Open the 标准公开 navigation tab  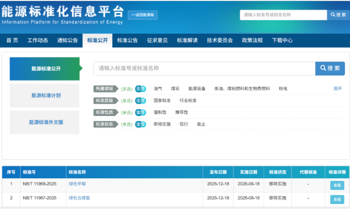[x=97, y=40]
